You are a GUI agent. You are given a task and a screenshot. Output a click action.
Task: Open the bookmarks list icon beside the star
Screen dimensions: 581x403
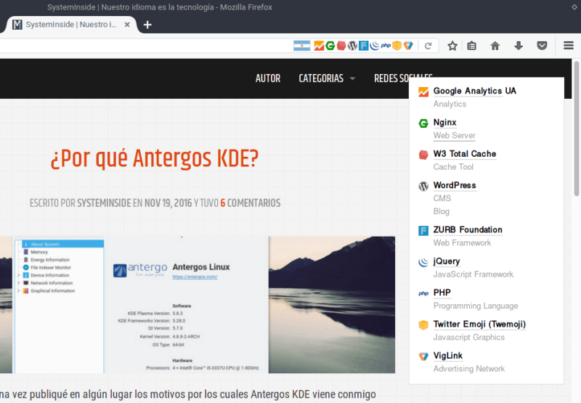pyautogui.click(x=472, y=46)
